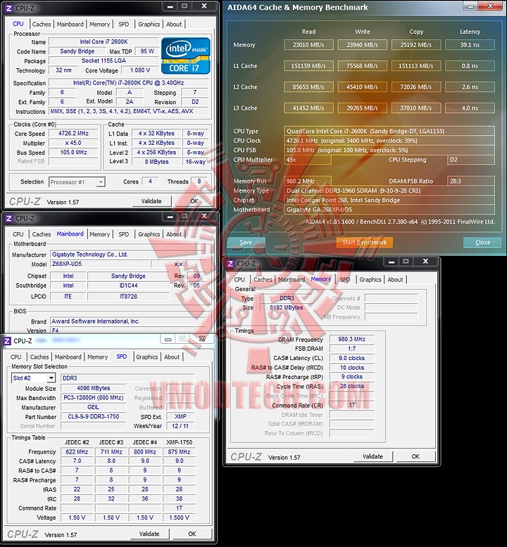The image size is (507, 547).
Task: Open About tab in top CPU-Z window
Action: [x=174, y=25]
